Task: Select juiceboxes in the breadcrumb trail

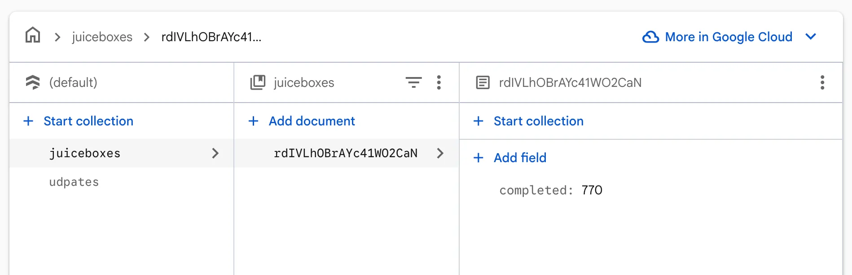Action: (102, 37)
